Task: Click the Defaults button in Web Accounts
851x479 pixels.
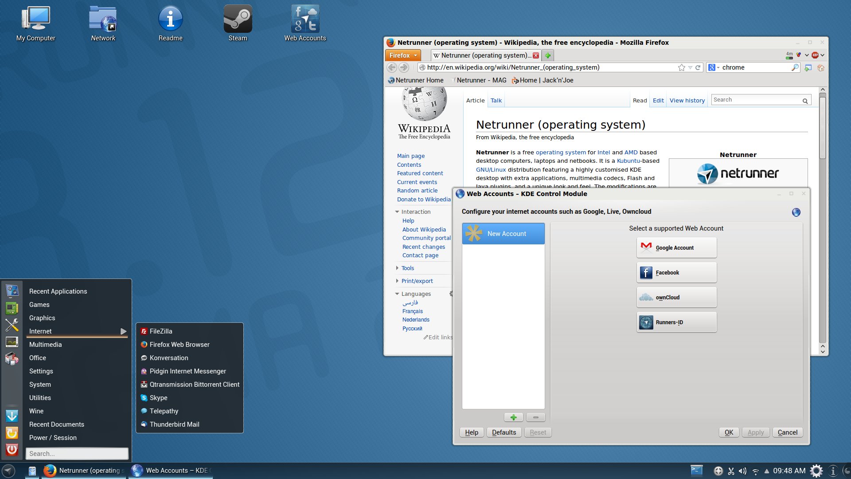Action: pyautogui.click(x=504, y=432)
